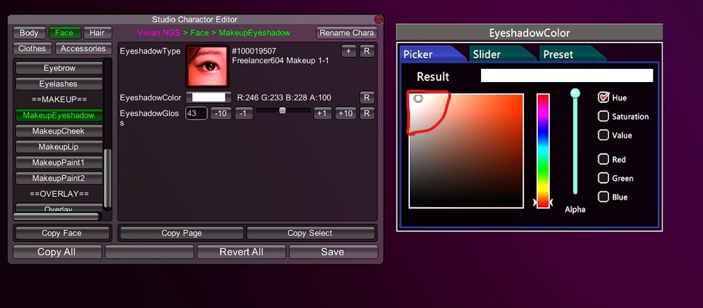
Task: Select the Face category
Action: (64, 33)
